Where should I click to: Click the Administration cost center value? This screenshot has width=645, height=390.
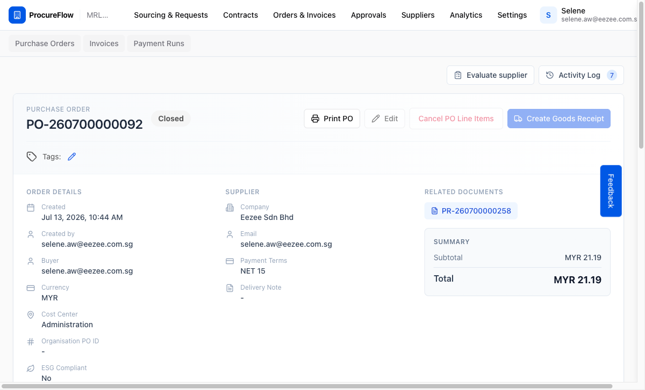coord(67,325)
